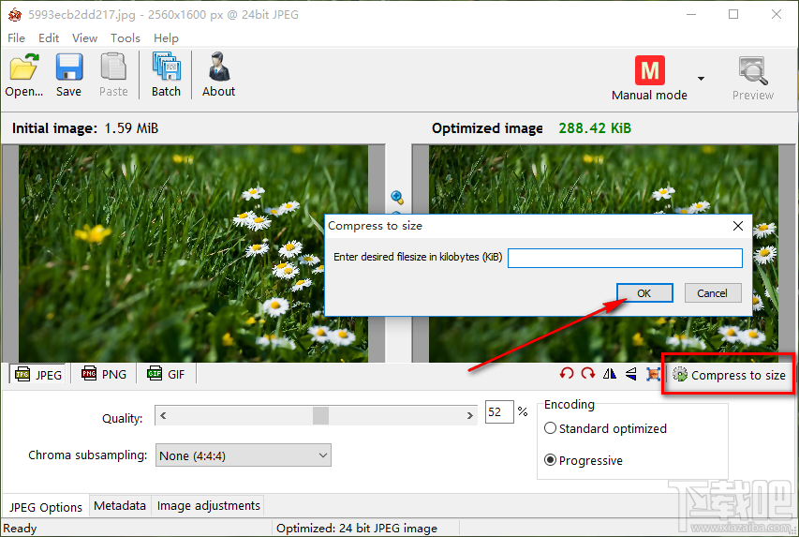
Task: Click the Ready status bar text
Action: 20,529
